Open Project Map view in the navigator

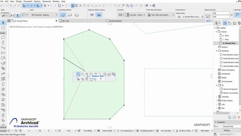[x=225, y=23]
